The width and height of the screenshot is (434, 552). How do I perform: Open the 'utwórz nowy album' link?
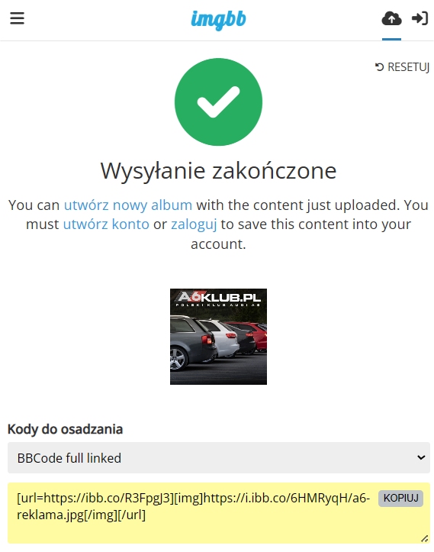[128, 205]
